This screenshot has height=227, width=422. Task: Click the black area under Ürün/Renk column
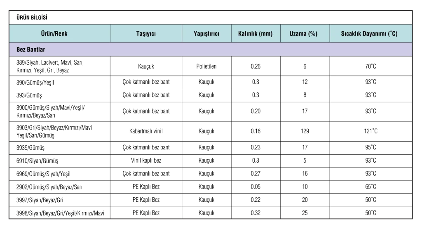59,136
